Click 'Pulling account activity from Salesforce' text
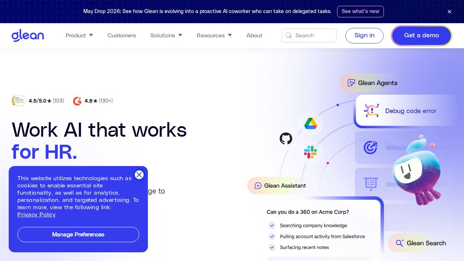The image size is (464, 261). point(322,236)
